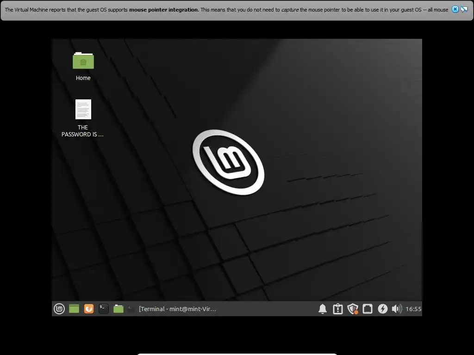Viewport: 474px width, 355px height.
Task: Open the volume speaker tray icon
Action: pos(397,309)
